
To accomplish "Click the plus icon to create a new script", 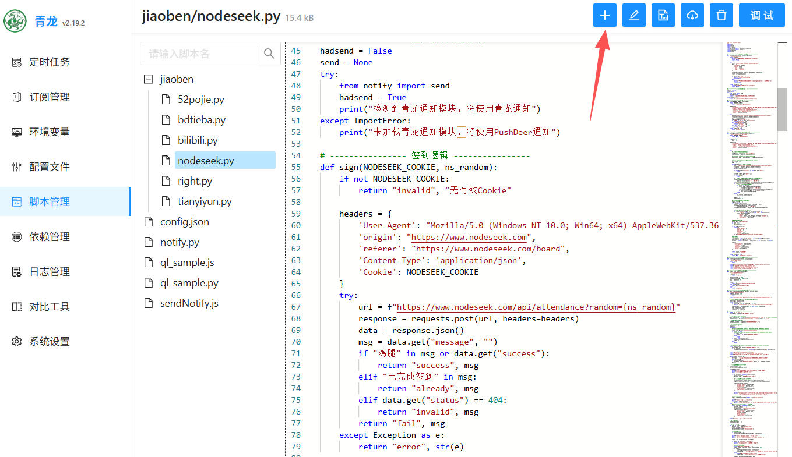I will (604, 16).
